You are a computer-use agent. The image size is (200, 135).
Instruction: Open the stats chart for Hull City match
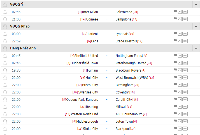tap(180, 77)
